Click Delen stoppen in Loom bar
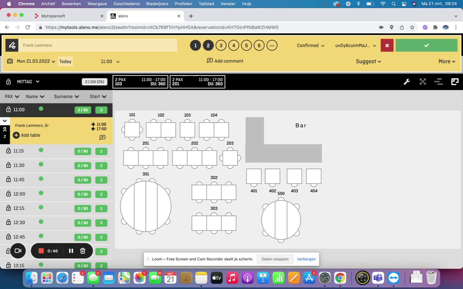 coord(275,259)
